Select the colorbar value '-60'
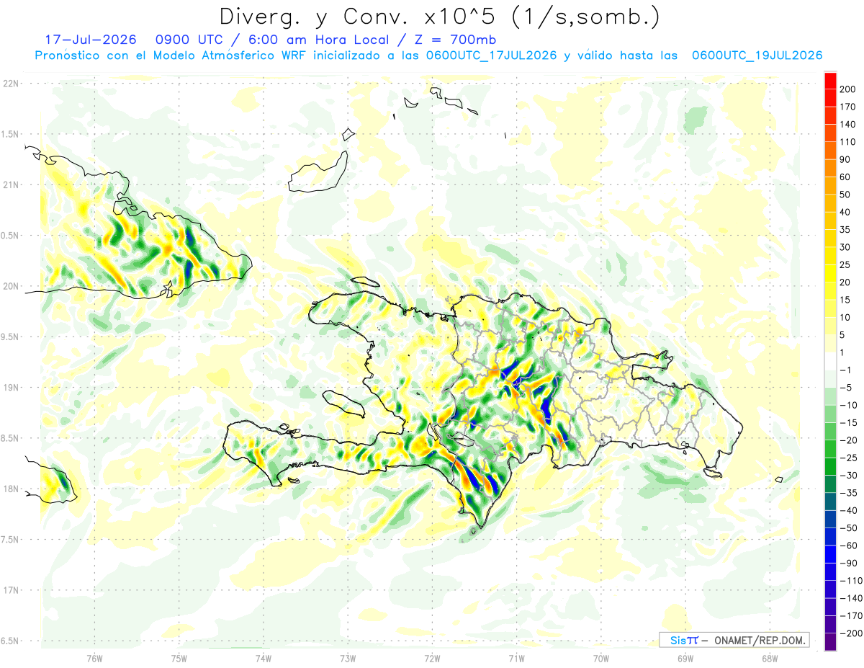864x668 pixels. [848, 545]
